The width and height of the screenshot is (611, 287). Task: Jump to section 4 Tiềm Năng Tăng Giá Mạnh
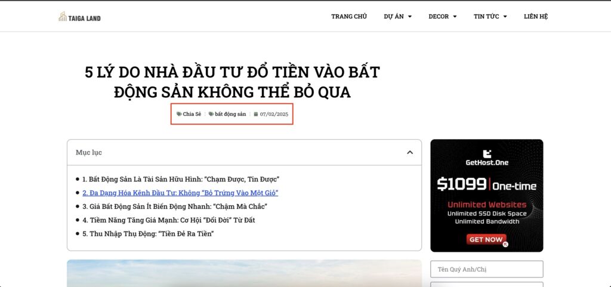[x=168, y=220]
